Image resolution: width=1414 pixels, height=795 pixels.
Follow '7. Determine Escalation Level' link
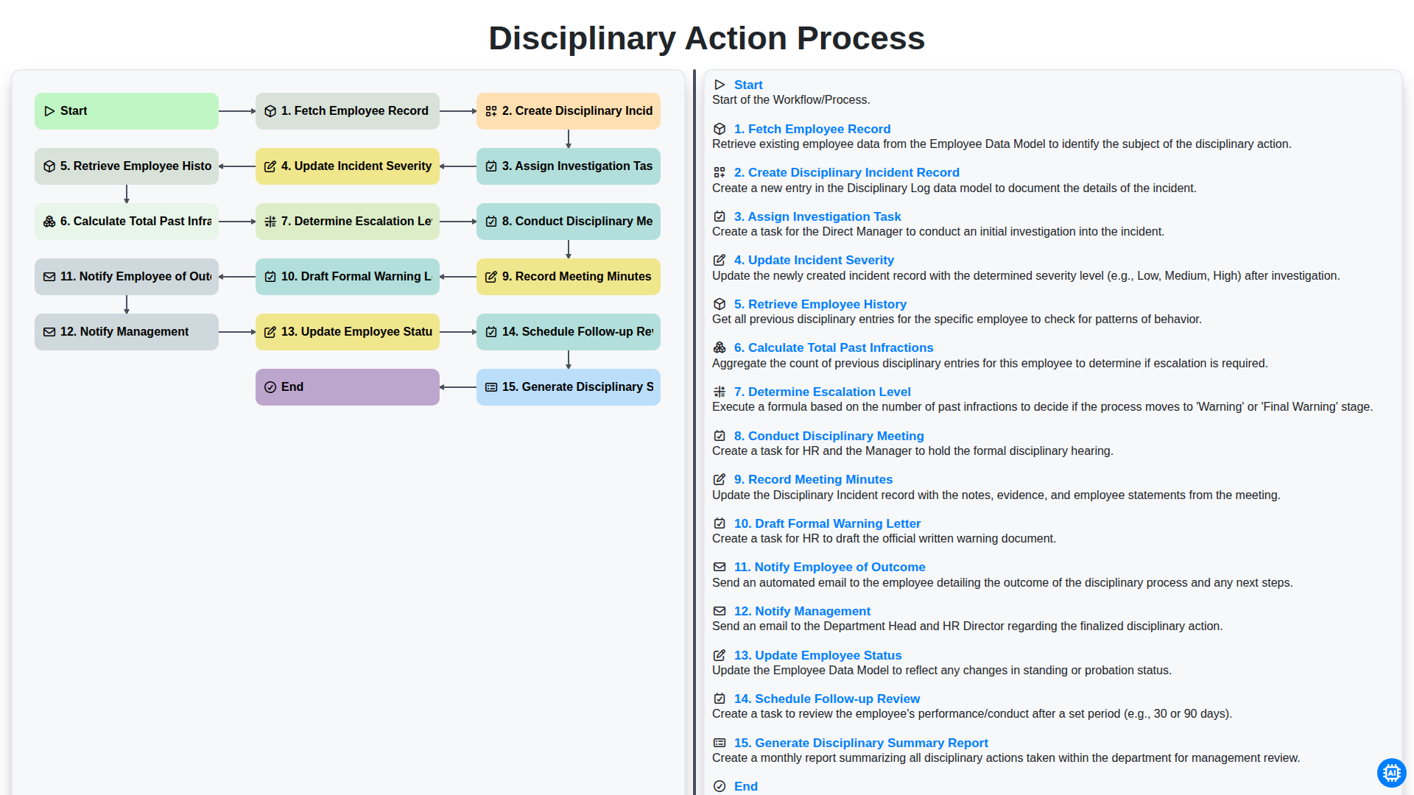coord(823,392)
